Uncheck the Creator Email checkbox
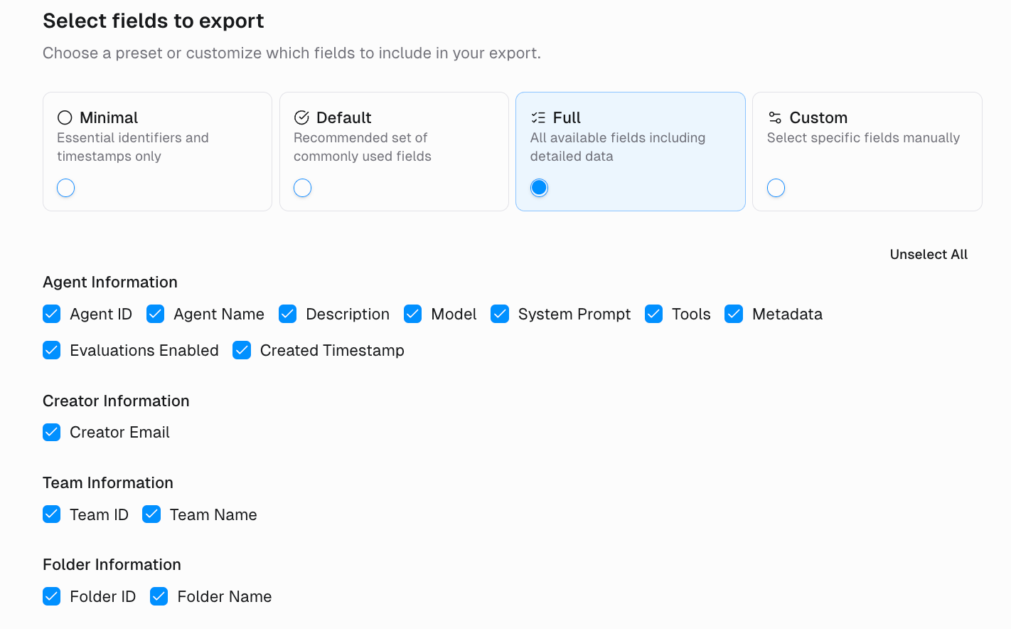The image size is (1011, 629). click(x=52, y=432)
